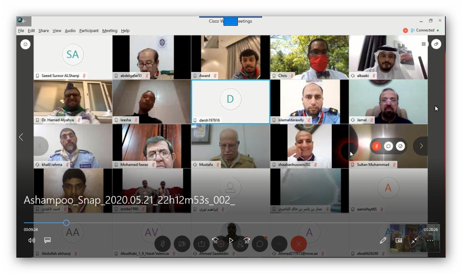
Task: Click the name label Abudhabi_1_9_Hazel Valencia
Action: tap(145, 254)
